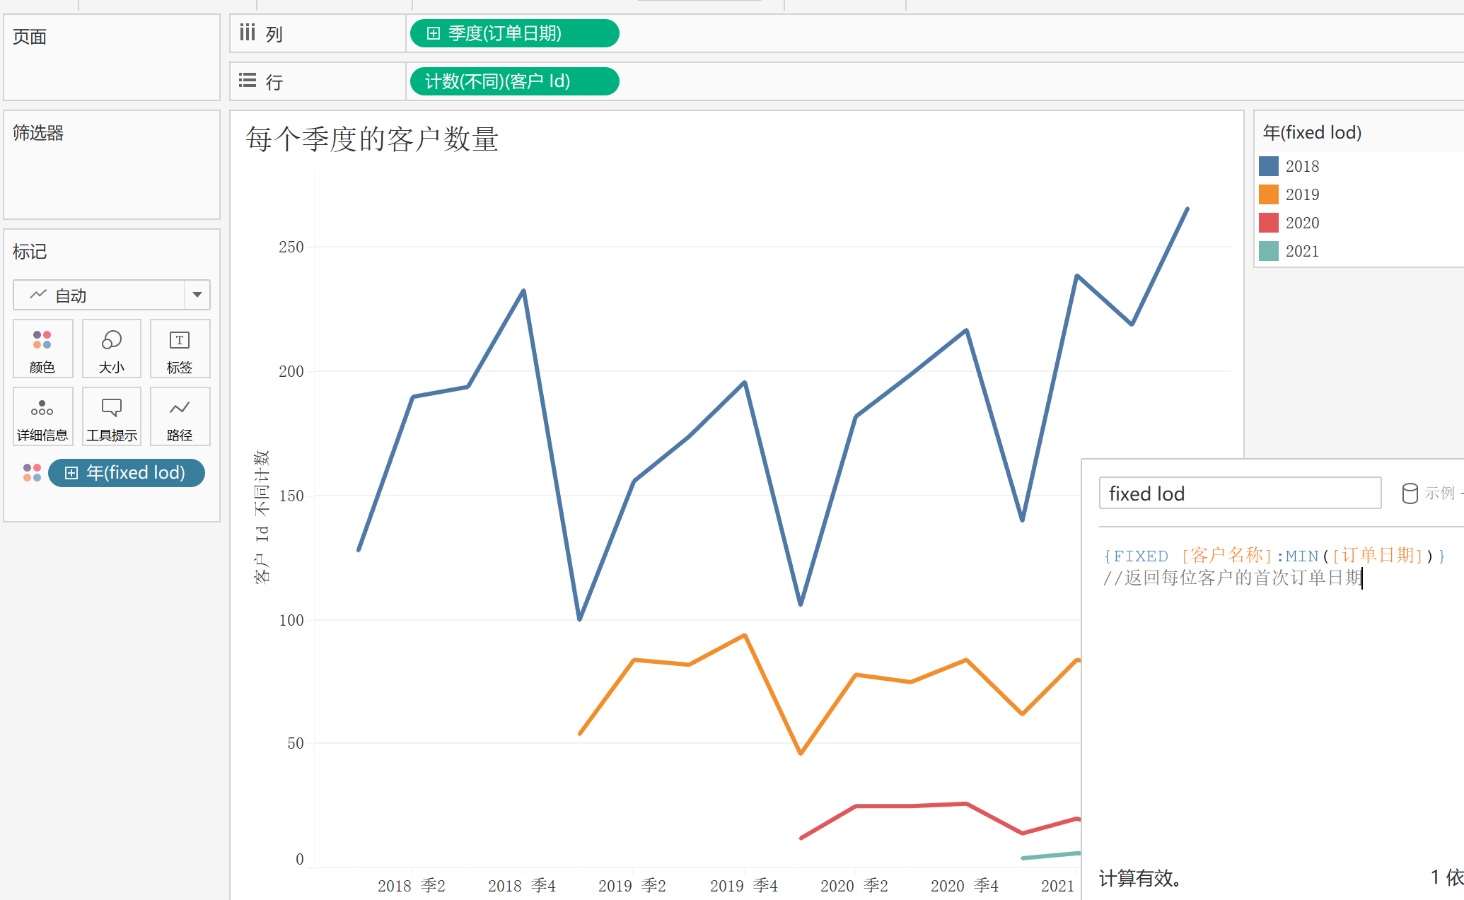
Task: Expand the 年(fixed lod) pill plus icon
Action: 71,473
